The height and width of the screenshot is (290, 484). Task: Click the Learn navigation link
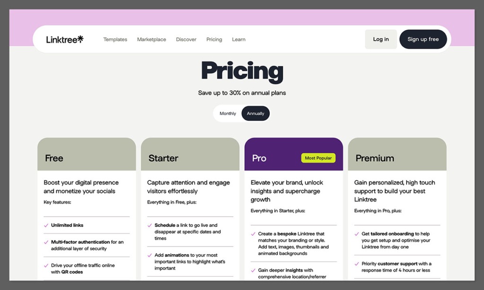(239, 40)
